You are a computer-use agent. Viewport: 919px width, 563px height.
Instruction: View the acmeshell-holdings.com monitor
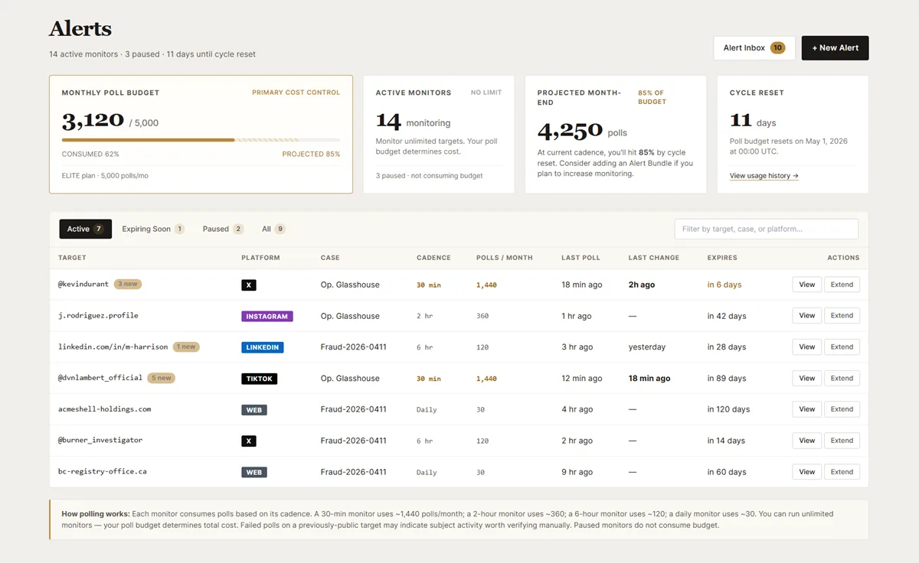pyautogui.click(x=806, y=409)
